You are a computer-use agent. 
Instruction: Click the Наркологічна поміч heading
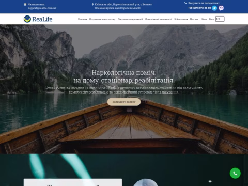click(124, 76)
